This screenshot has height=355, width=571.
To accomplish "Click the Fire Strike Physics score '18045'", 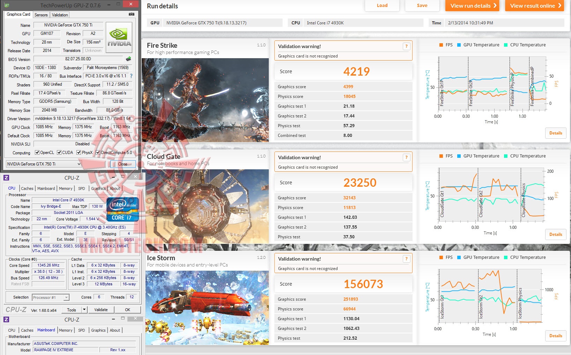I will point(349,97).
